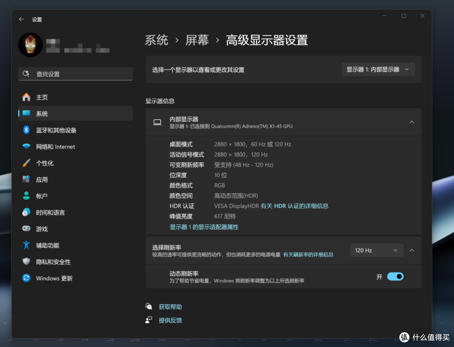Open 有关 HDR 认证的详细信息 link
Screen dimensions: 454x347
[294, 206]
